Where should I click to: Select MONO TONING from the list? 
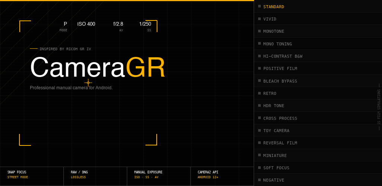click(x=318, y=44)
